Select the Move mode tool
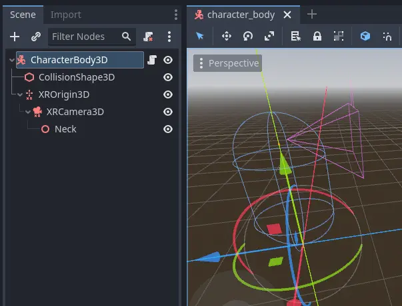Image resolution: width=402 pixels, height=306 pixels. point(226,37)
